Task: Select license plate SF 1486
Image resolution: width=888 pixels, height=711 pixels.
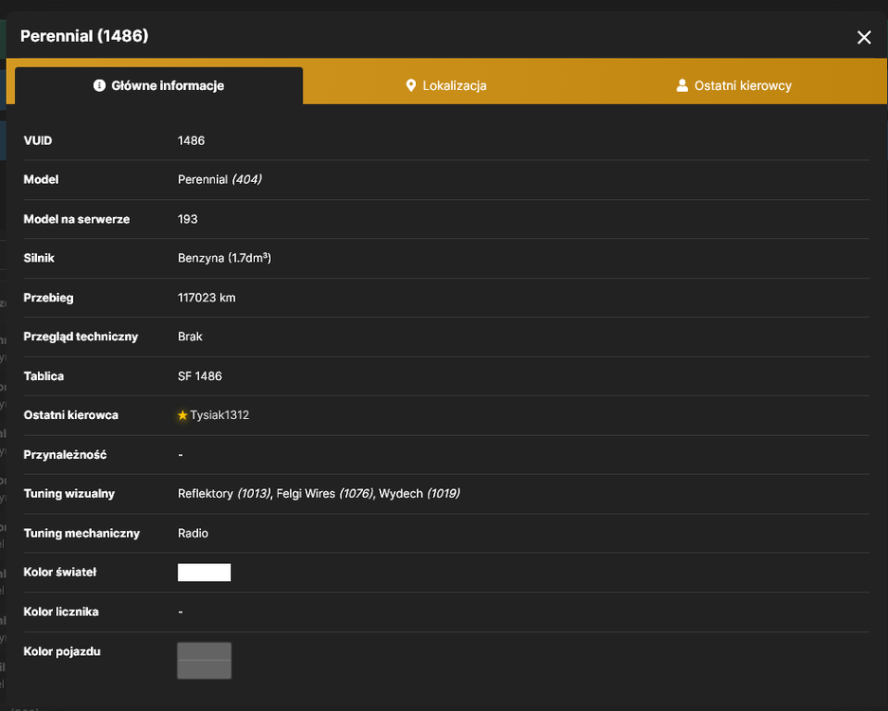Action: pyautogui.click(x=200, y=376)
